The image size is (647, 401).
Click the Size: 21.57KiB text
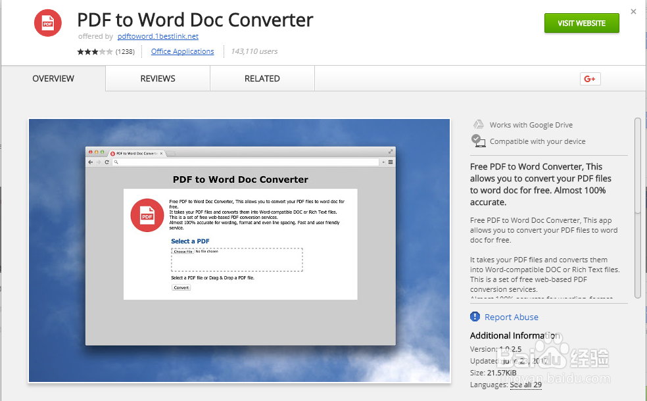pos(493,373)
